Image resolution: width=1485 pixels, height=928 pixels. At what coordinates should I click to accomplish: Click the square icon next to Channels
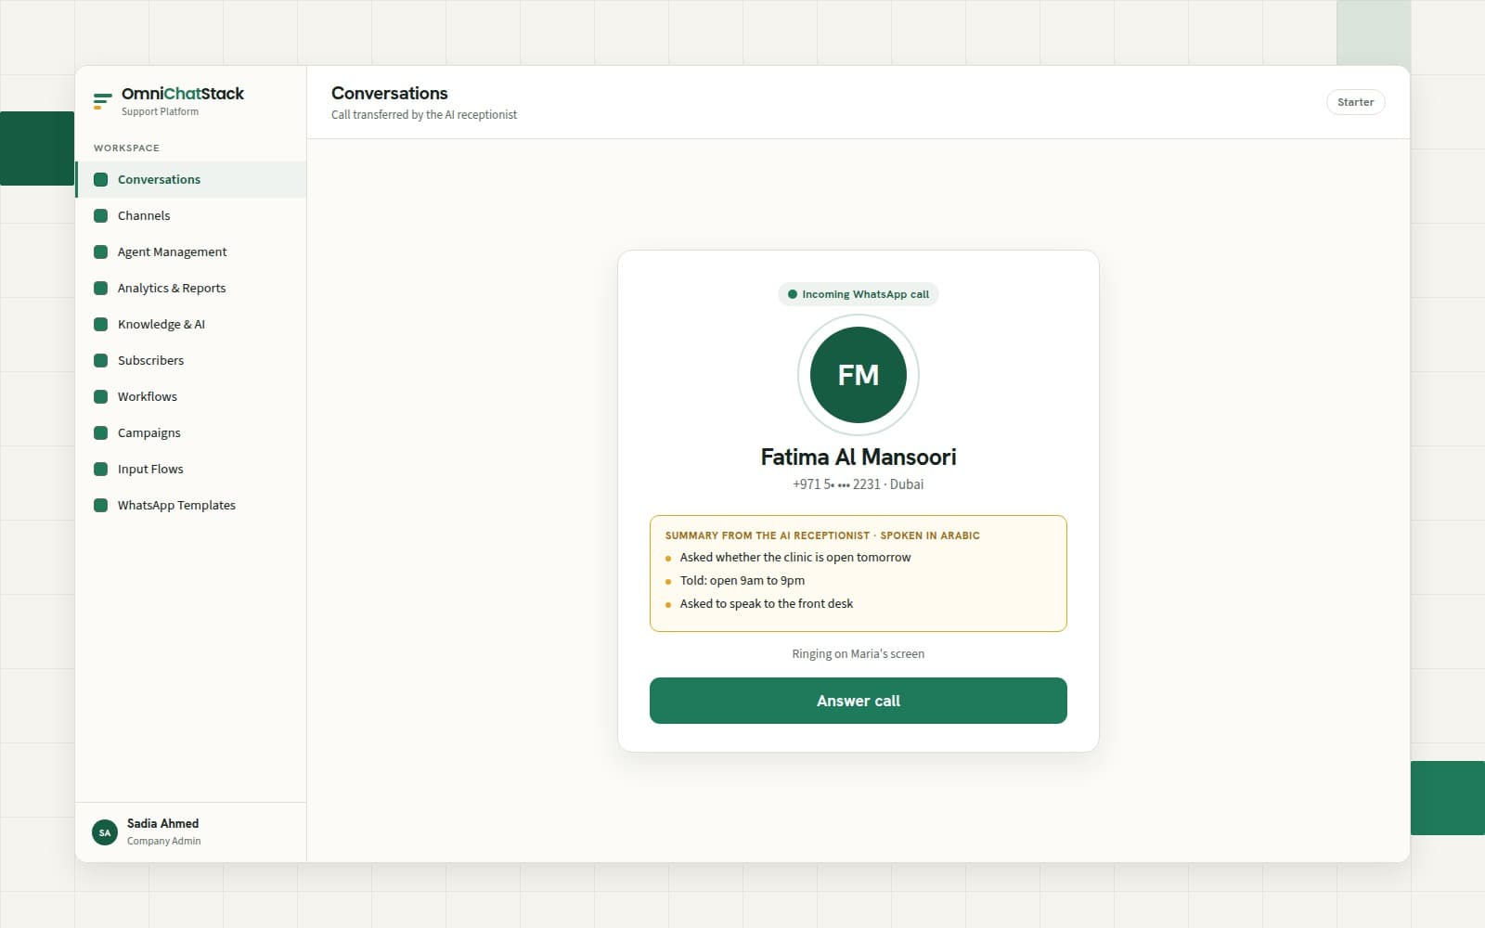101,216
